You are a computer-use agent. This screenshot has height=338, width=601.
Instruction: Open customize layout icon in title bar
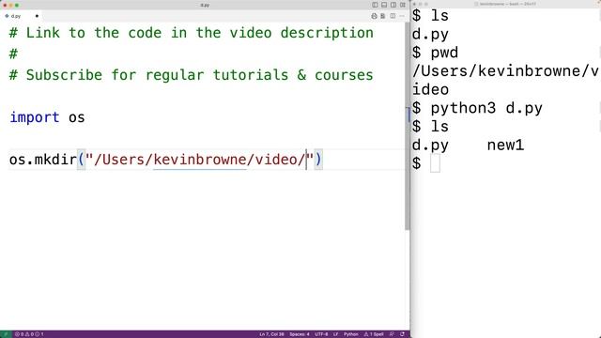click(403, 5)
